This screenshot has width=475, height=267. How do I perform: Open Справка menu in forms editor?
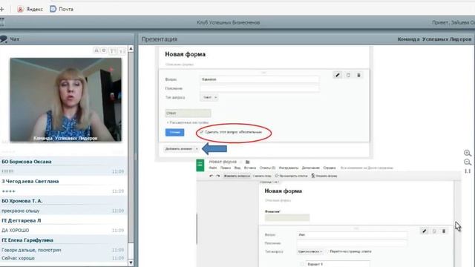coord(330,168)
